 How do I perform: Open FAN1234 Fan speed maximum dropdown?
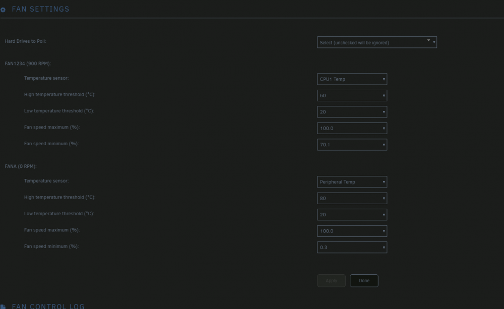pyautogui.click(x=352, y=129)
